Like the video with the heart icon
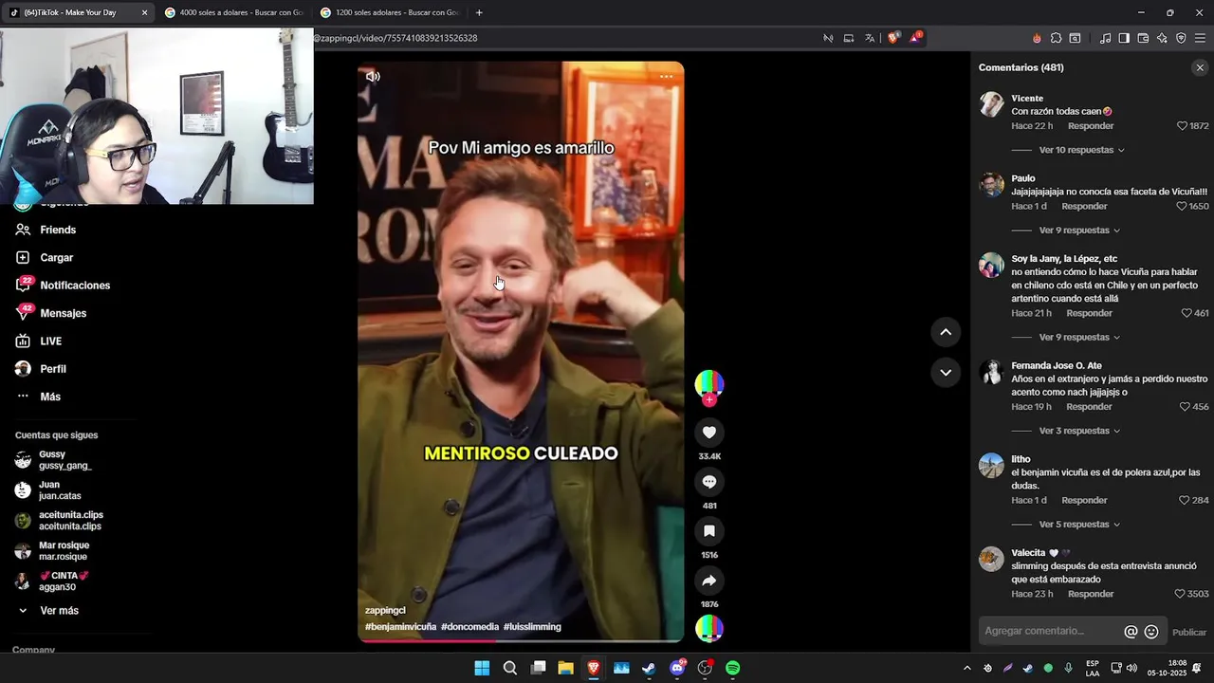The height and width of the screenshot is (683, 1214). click(709, 433)
